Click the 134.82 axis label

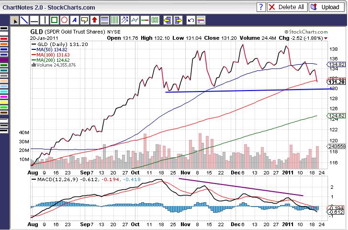tap(336, 64)
